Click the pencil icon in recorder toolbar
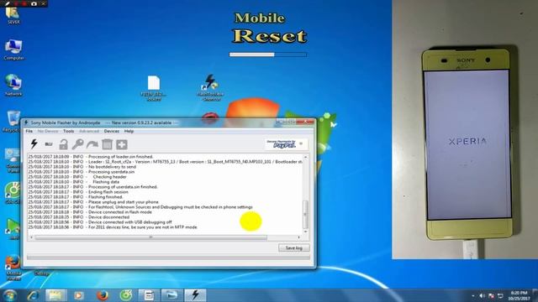This screenshot has width=538, height=302. point(8,3)
